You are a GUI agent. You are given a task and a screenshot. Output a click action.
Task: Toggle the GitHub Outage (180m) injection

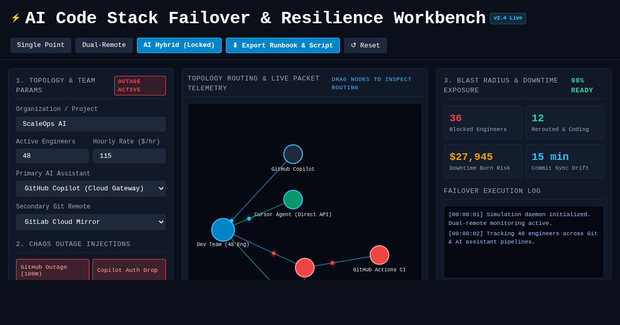click(53, 270)
